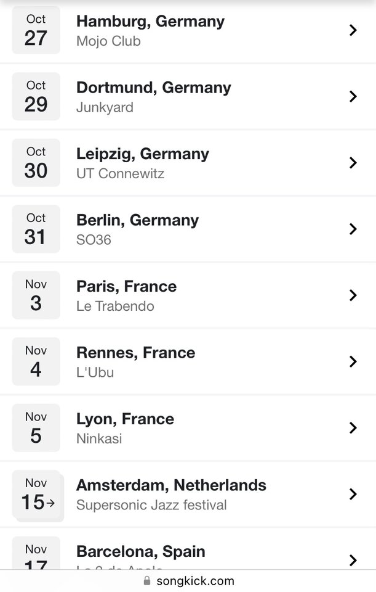Tap the Le Trabendo venue name
This screenshot has width=376, height=592.
[115, 306]
